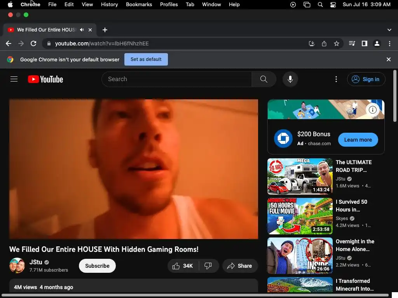Click the video player

[134, 169]
